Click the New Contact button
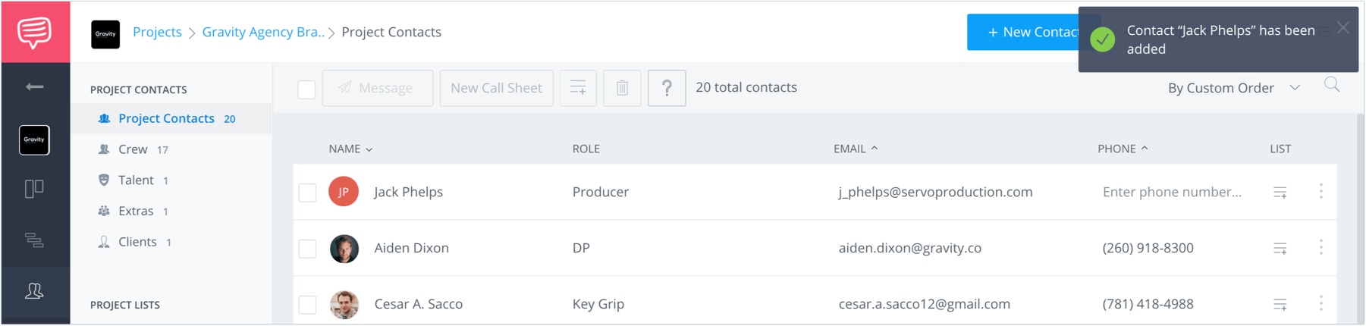 tap(1023, 32)
